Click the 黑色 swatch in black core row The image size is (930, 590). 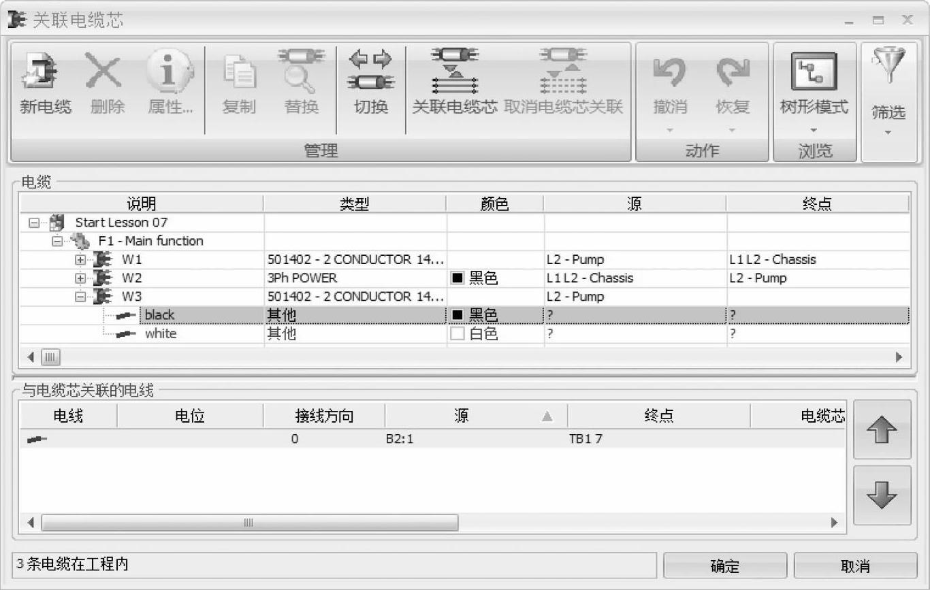click(x=458, y=315)
